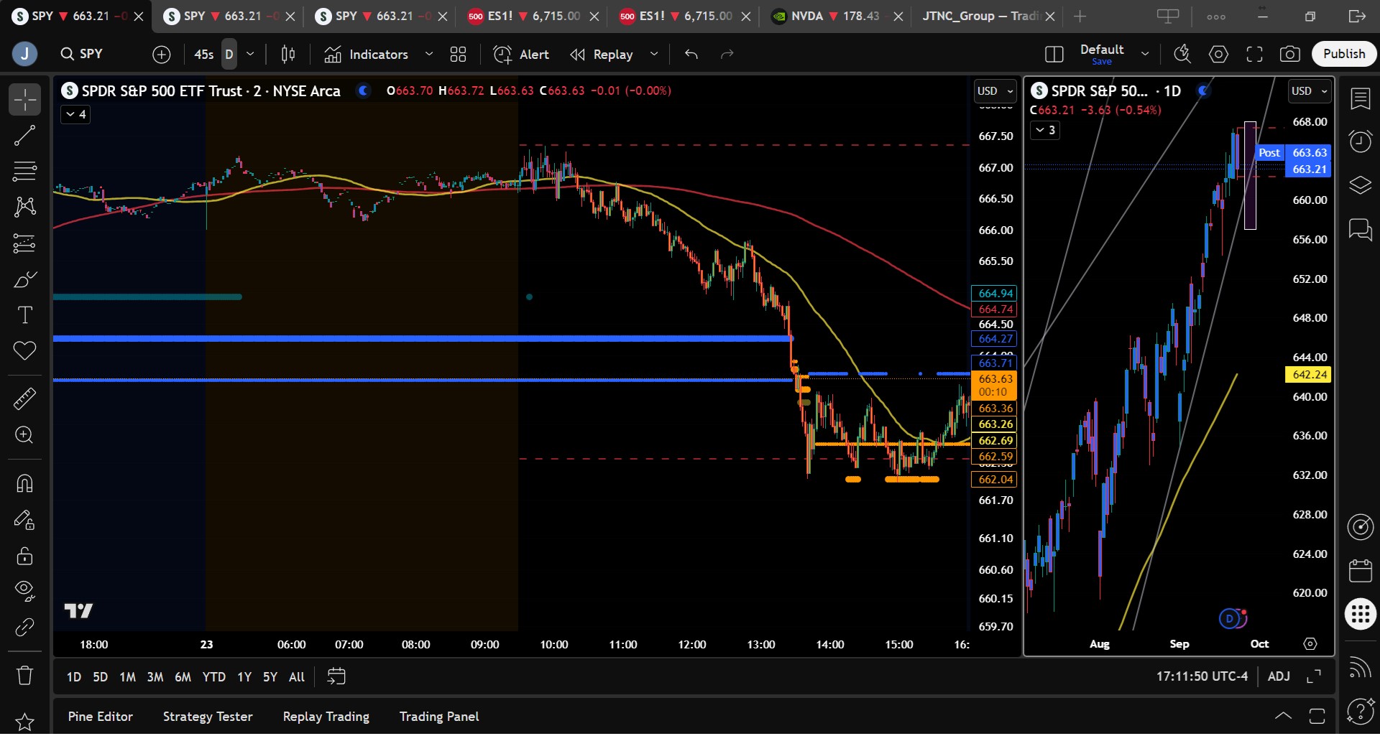This screenshot has width=1380, height=736.
Task: Select the brush drawing tool
Action: 24,279
